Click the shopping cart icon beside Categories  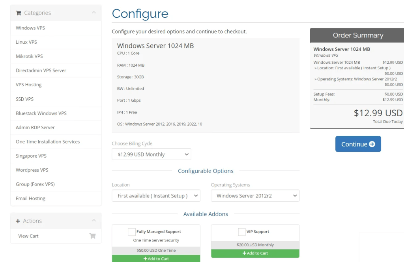coord(19,13)
